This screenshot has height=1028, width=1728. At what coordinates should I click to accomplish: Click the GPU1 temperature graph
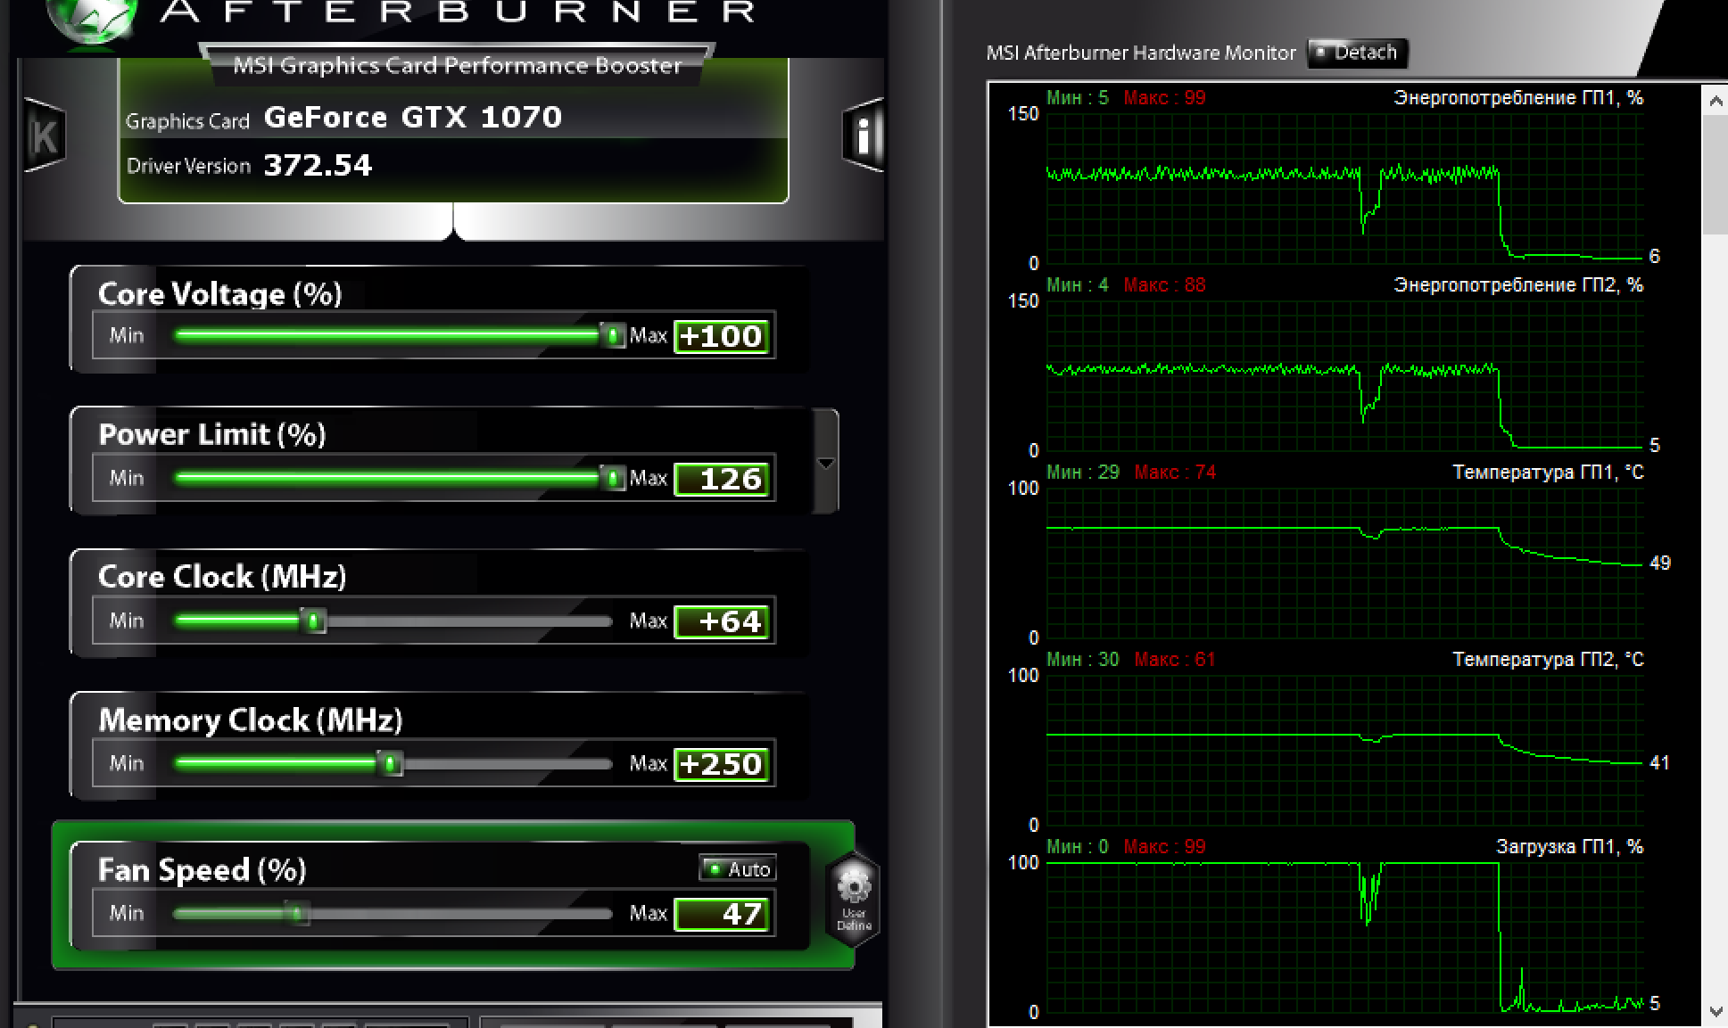click(1344, 562)
